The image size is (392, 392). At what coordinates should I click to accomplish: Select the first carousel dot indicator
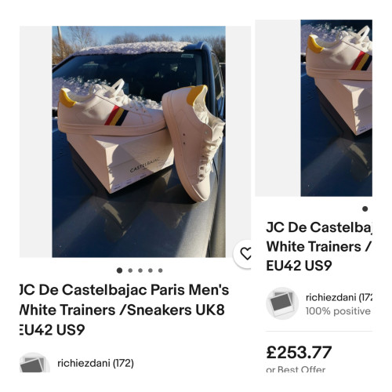pos(119,270)
